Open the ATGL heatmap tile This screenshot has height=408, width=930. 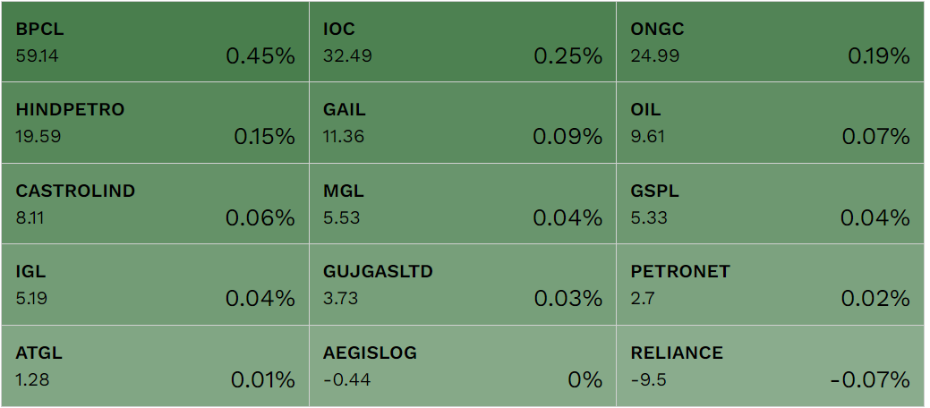pos(155,366)
